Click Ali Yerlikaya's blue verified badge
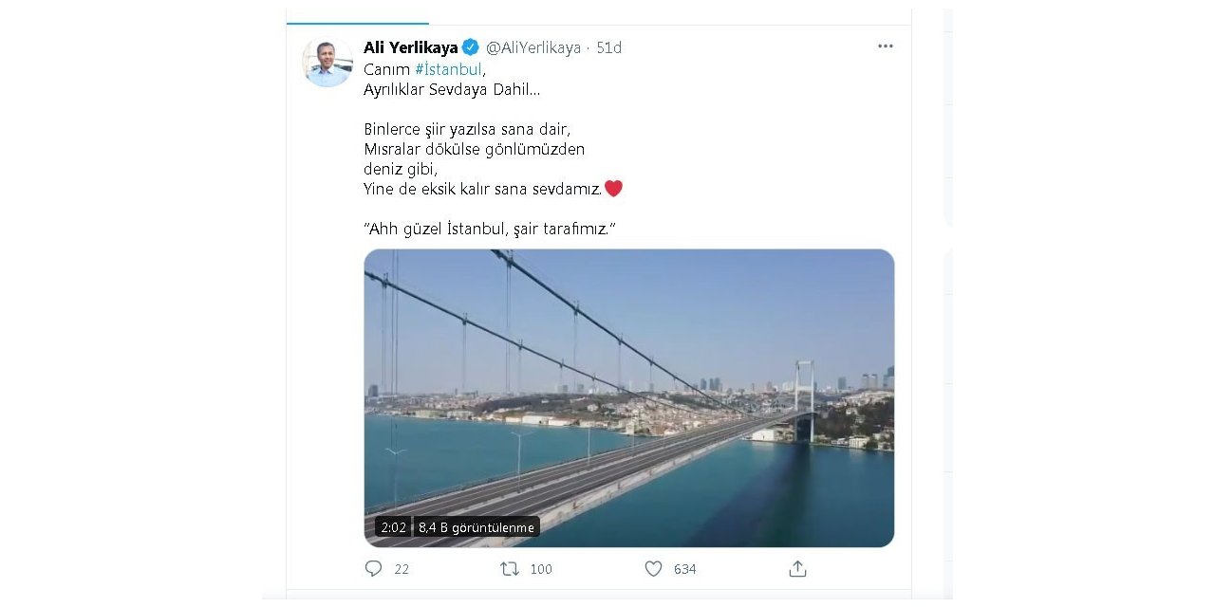 pos(469,46)
